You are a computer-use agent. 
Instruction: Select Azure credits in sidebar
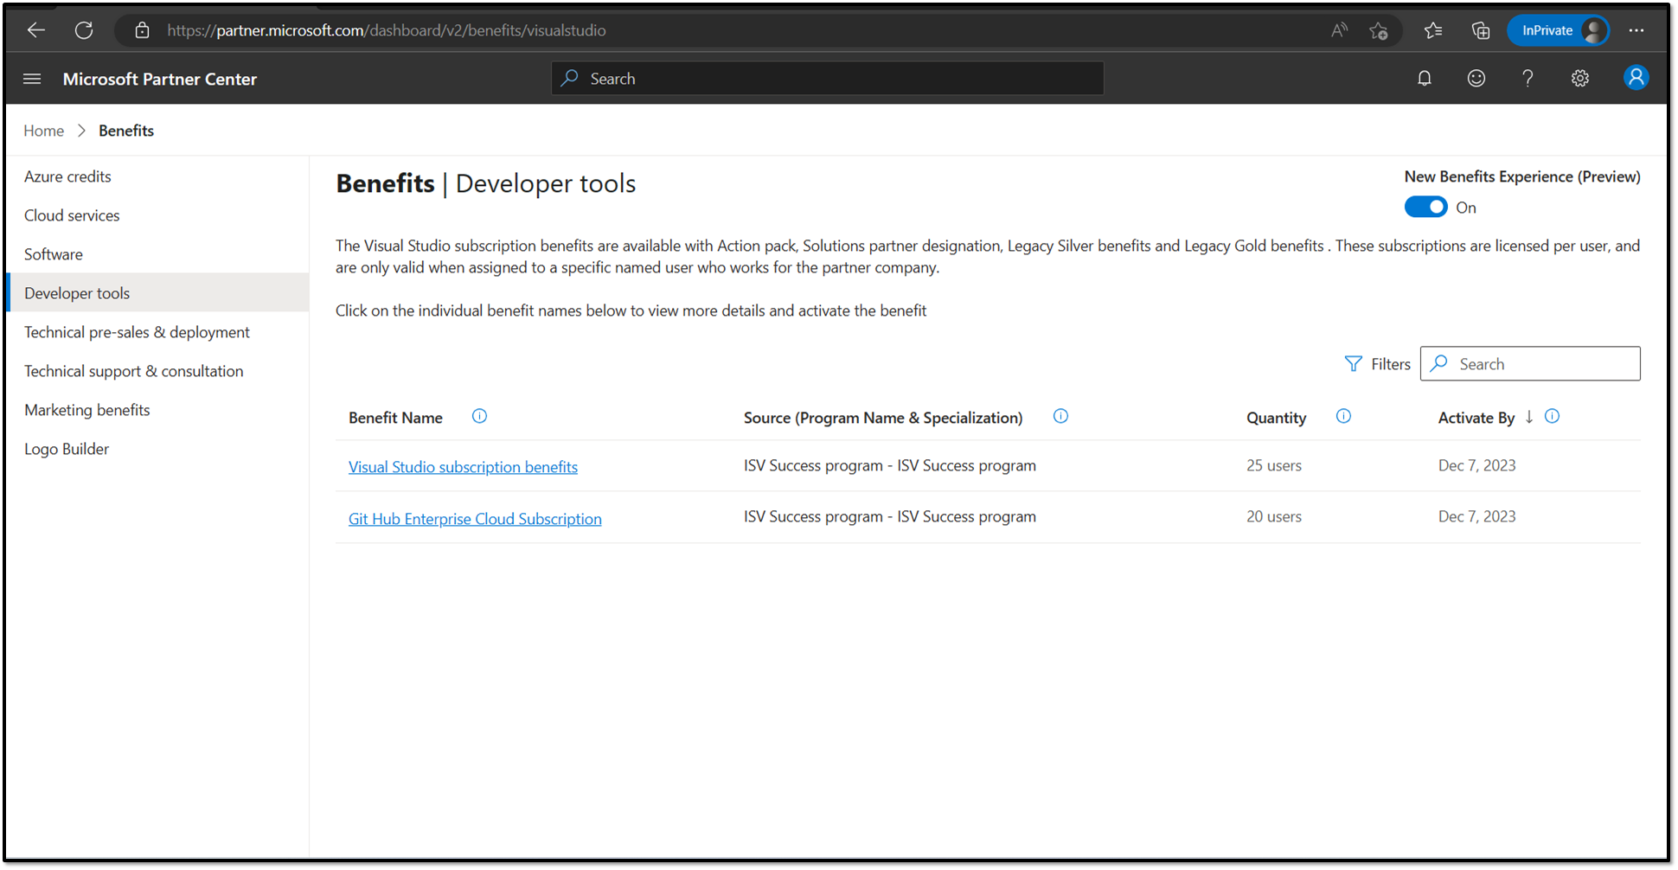click(67, 176)
